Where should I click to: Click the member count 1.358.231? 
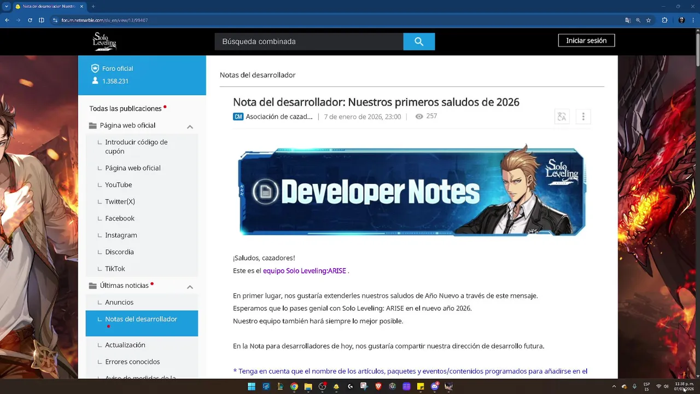click(x=115, y=81)
